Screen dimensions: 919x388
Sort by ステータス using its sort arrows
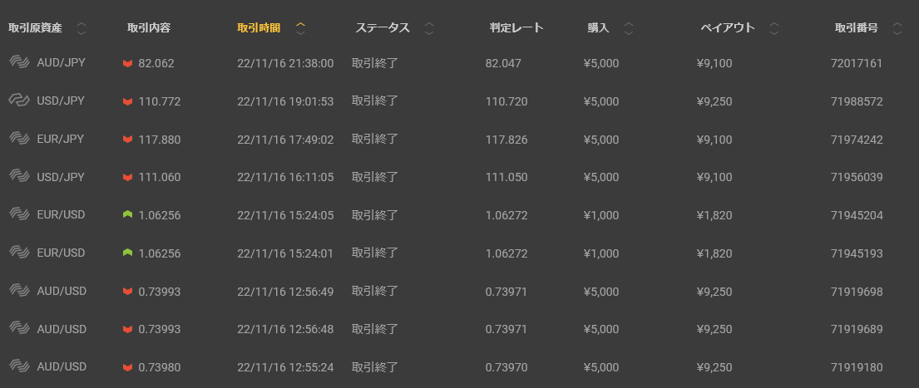click(x=429, y=28)
